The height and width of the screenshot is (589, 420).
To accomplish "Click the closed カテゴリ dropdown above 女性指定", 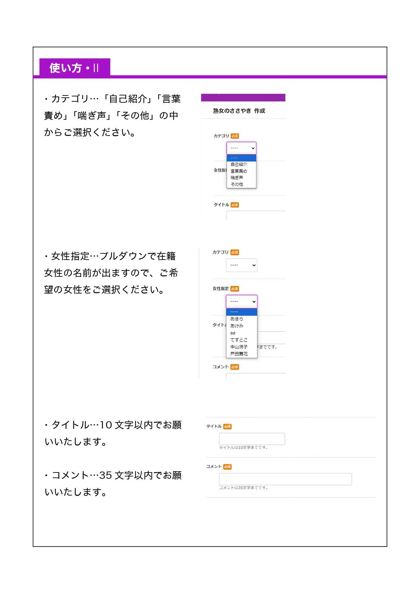I will pos(241,265).
